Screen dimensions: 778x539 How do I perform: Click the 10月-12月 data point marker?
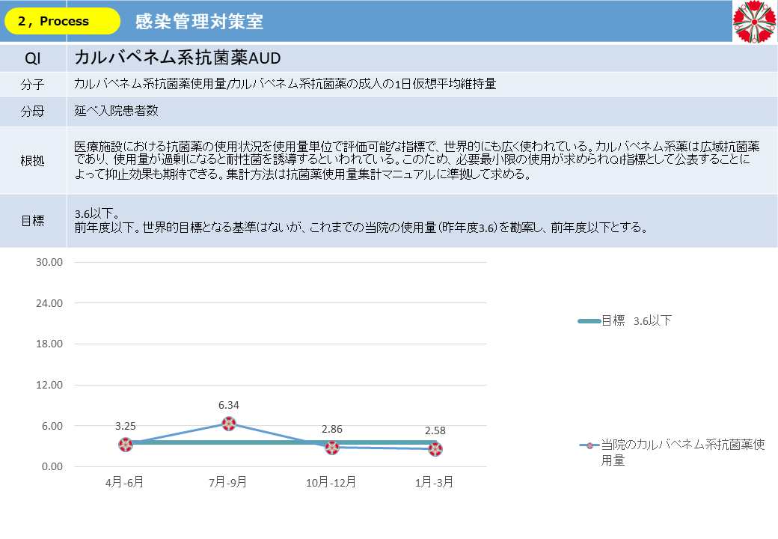point(332,447)
